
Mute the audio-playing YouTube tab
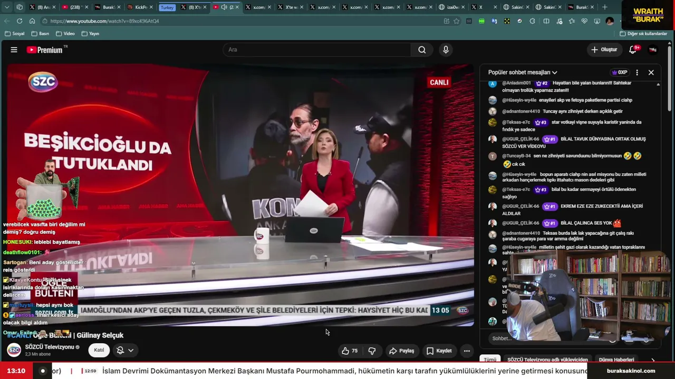[x=224, y=7]
